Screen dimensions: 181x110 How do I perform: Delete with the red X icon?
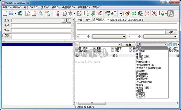tap(147, 13)
